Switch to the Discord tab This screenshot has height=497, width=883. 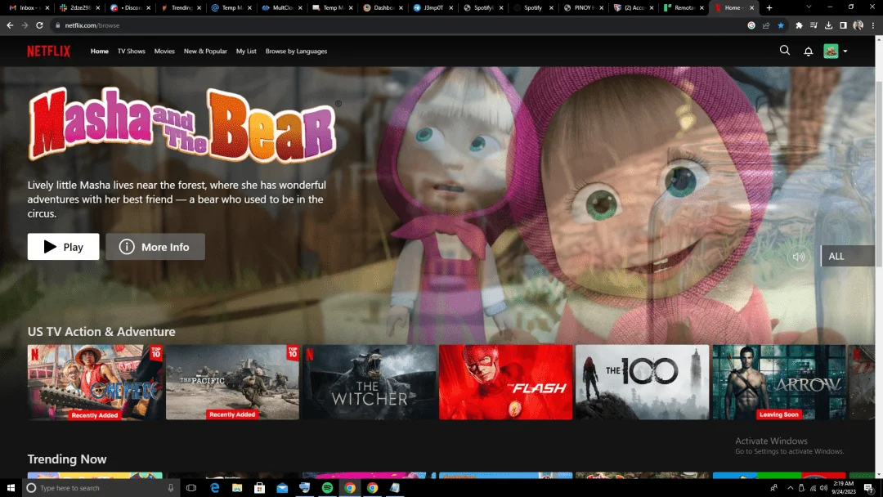click(131, 8)
